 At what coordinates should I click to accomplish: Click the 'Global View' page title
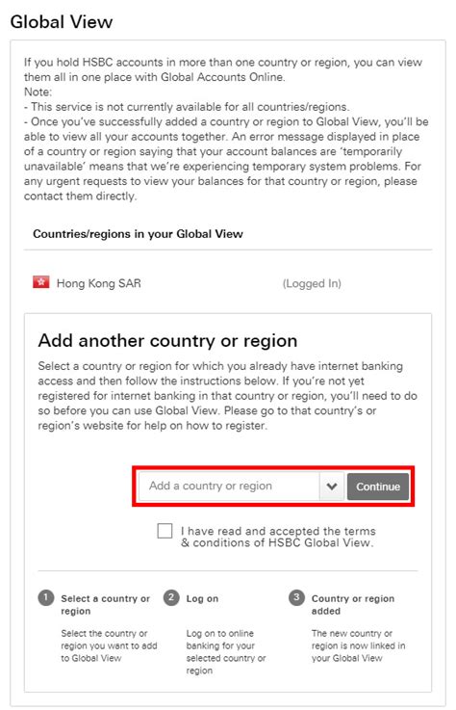tap(62, 22)
